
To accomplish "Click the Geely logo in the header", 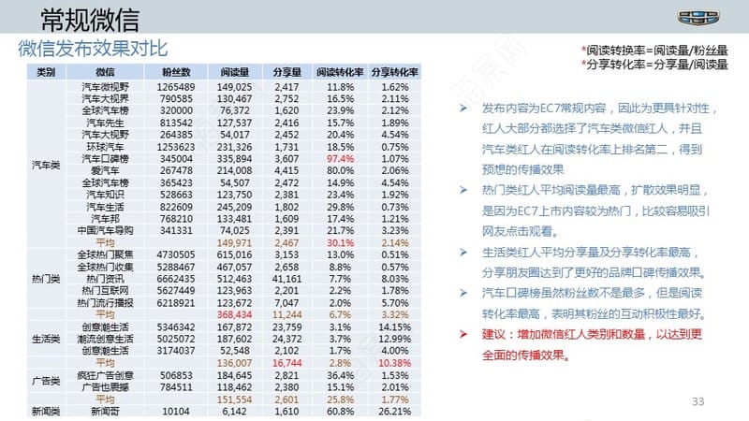I will point(698,18).
